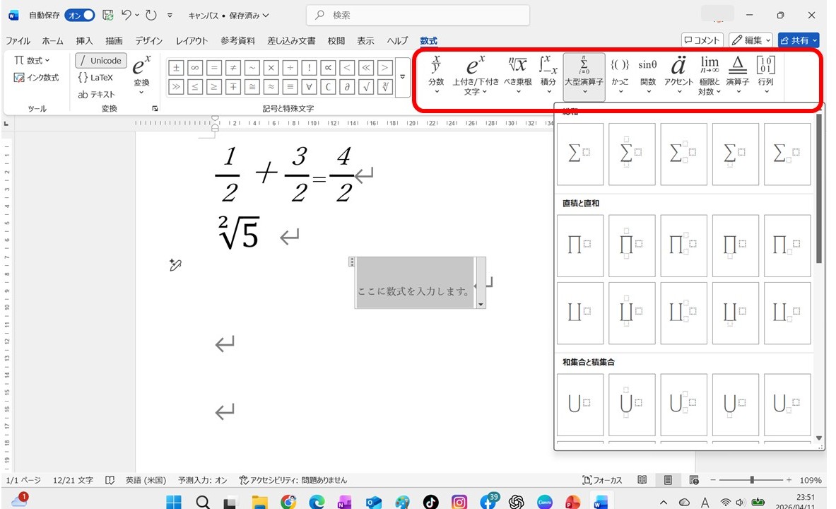Click the zoom slider in status bar
Screen dimensions: 836x509
(752, 480)
